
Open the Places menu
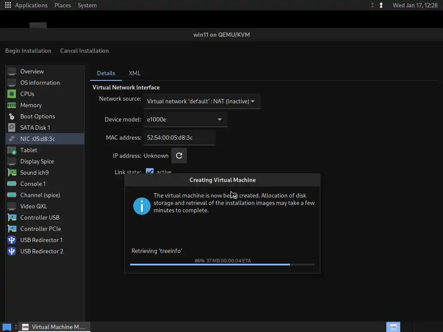pos(63,5)
